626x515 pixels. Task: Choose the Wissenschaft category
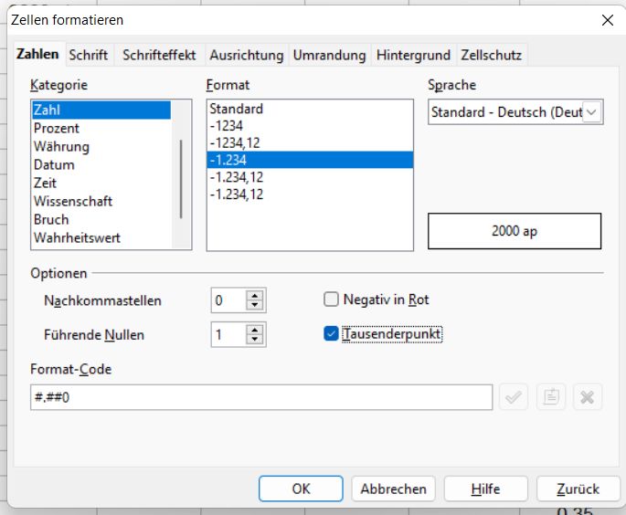tap(101, 201)
